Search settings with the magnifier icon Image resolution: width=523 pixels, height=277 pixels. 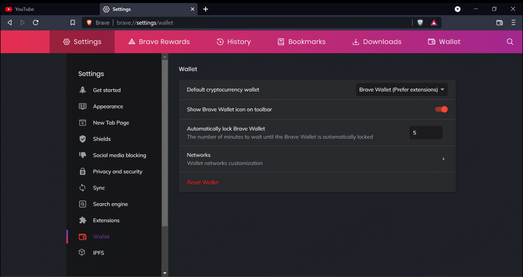[510, 42]
